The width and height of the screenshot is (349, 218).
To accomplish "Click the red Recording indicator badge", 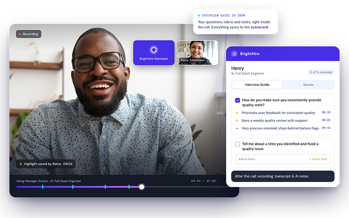I will [x=28, y=34].
